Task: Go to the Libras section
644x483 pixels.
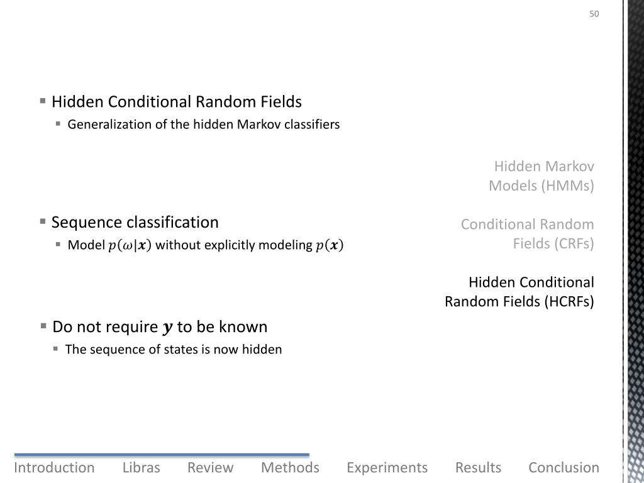Action: click(142, 467)
